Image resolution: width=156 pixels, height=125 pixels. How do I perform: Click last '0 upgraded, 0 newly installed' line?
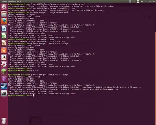42,93
